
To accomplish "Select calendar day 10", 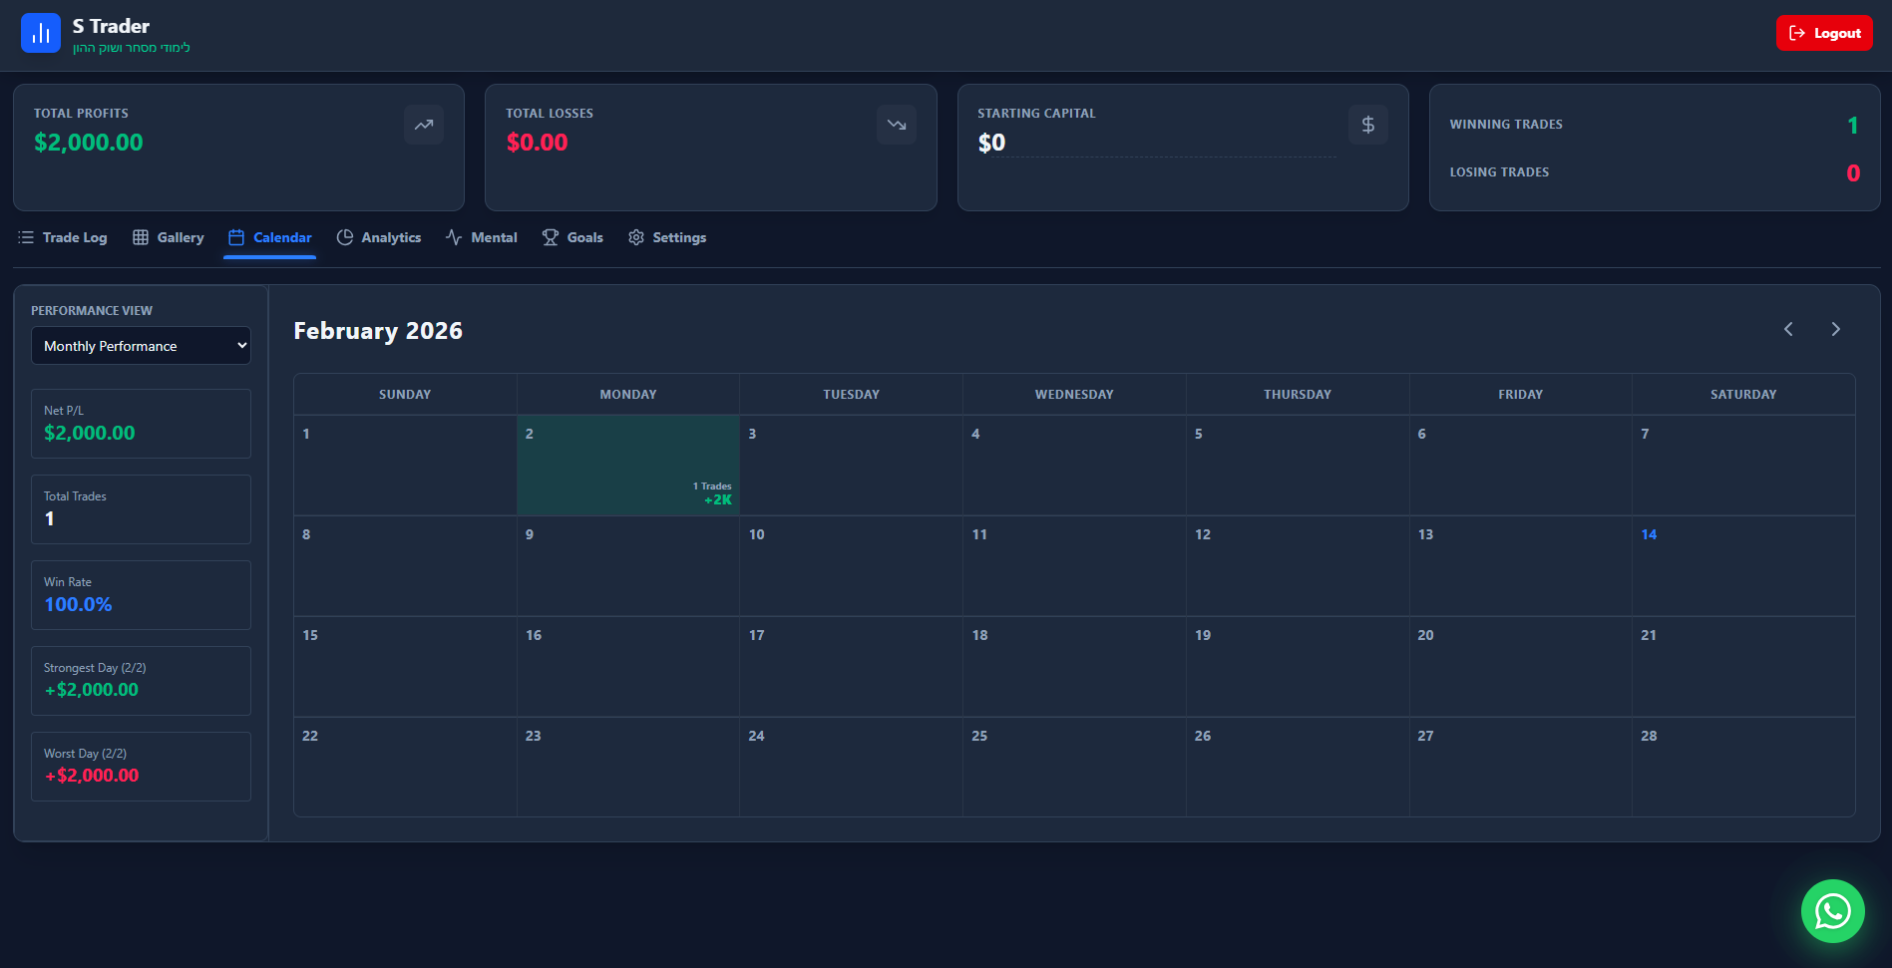I will [851, 566].
